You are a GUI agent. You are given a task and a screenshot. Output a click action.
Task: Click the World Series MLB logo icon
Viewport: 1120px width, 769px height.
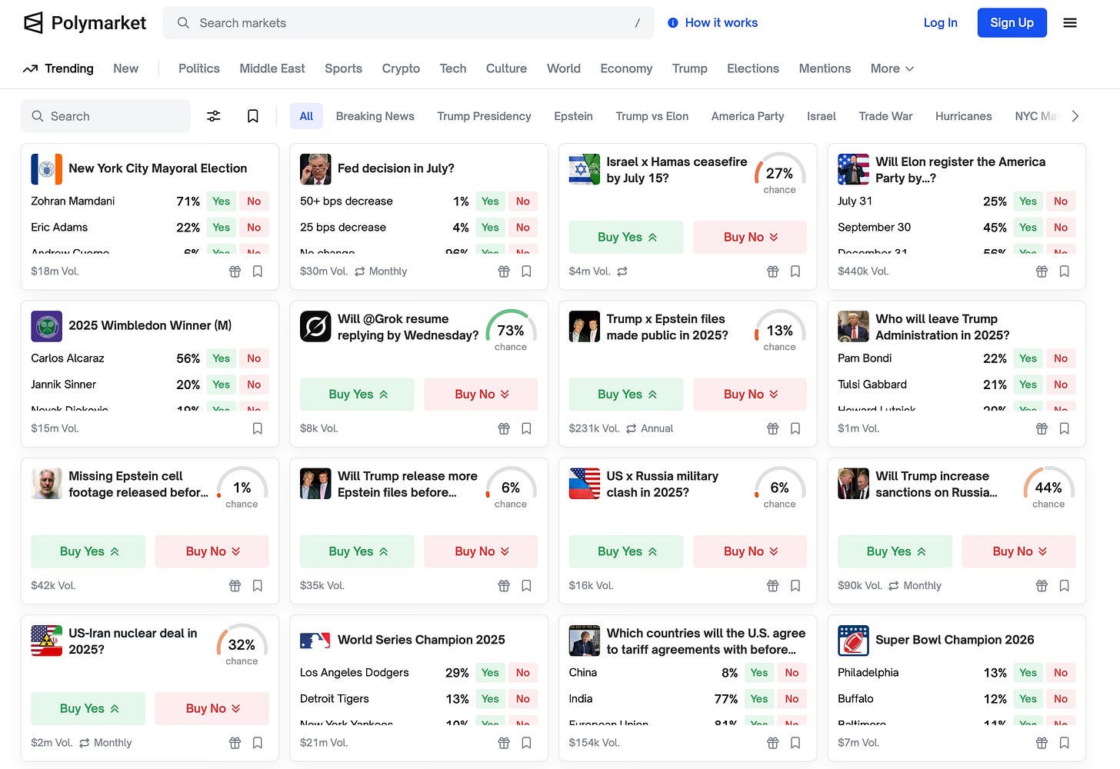click(x=315, y=640)
